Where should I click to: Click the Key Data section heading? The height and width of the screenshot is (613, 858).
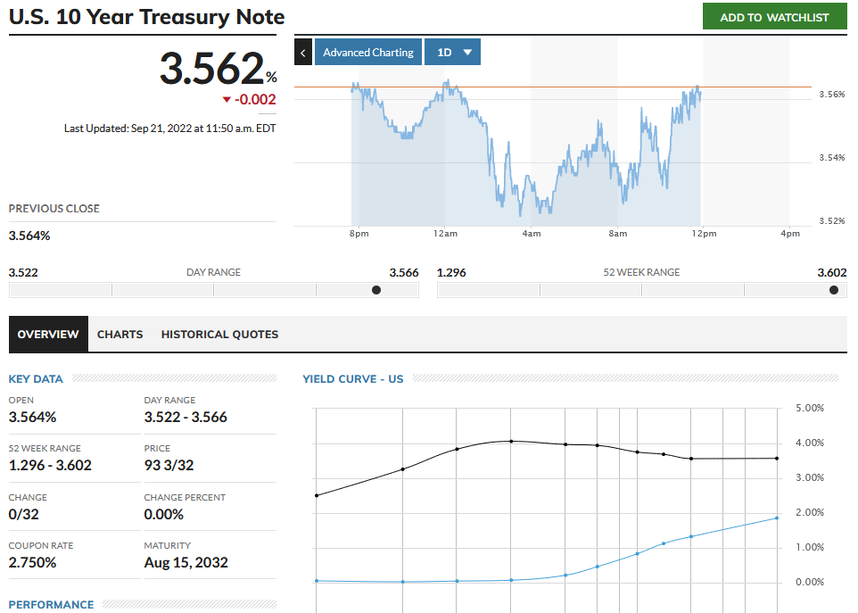click(x=36, y=378)
